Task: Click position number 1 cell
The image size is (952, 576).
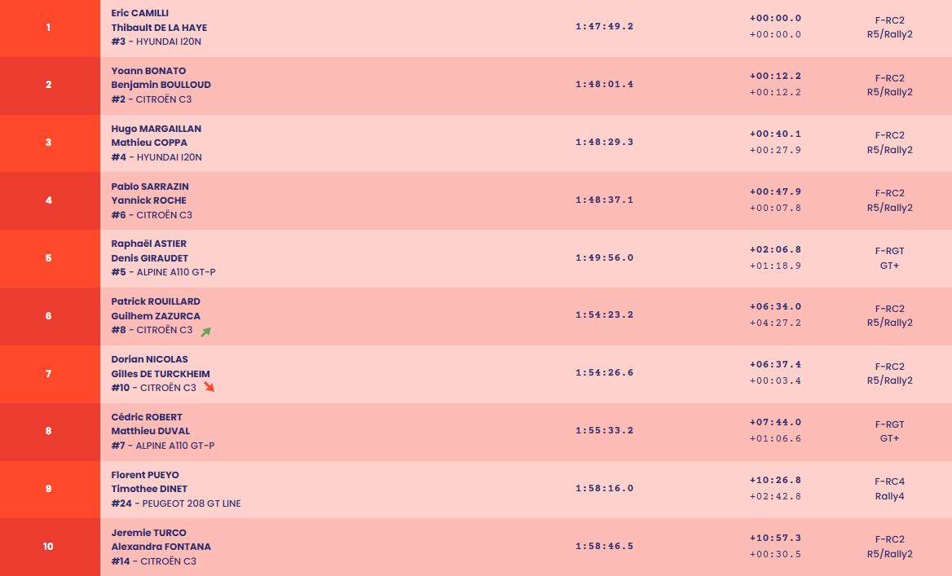Action: click(49, 28)
